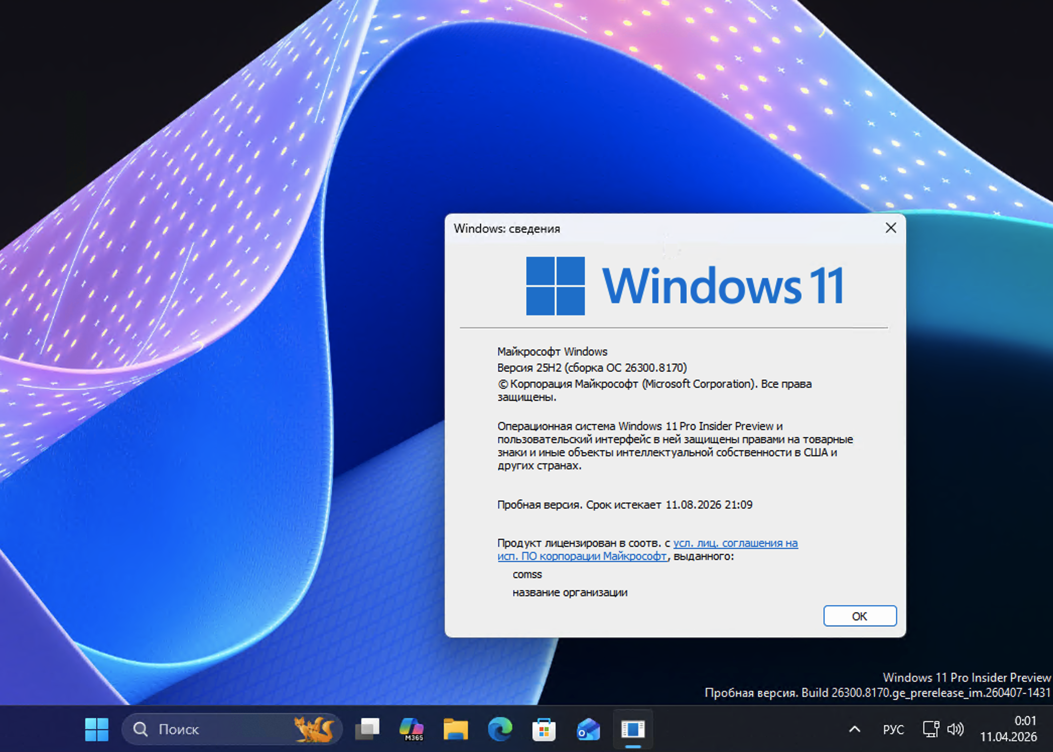Open the Start menu
This screenshot has height=752, width=1053.
(96, 729)
